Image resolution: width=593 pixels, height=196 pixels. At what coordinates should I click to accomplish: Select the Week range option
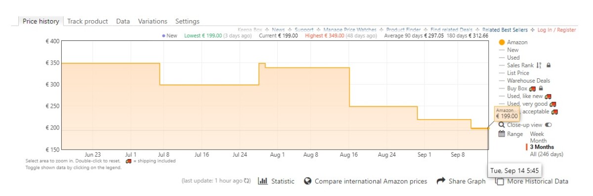point(537,134)
